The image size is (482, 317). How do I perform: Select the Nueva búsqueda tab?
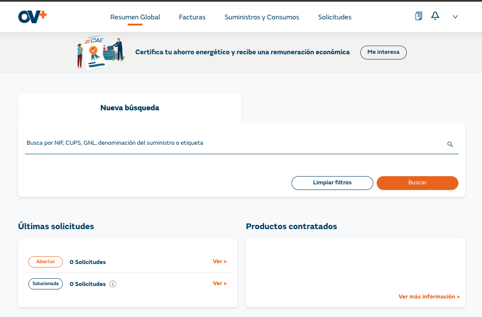pyautogui.click(x=130, y=109)
